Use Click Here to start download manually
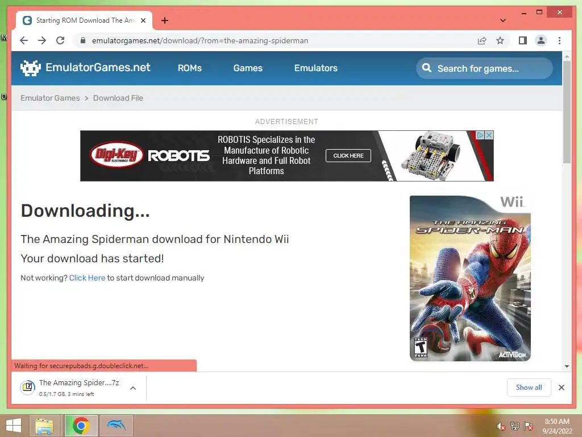Image resolution: width=582 pixels, height=437 pixels. click(87, 278)
